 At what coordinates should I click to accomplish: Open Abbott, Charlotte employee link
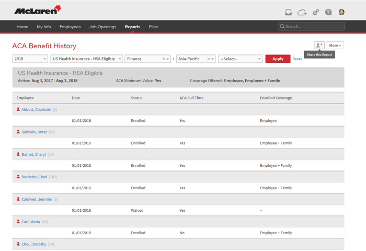tap(36, 109)
